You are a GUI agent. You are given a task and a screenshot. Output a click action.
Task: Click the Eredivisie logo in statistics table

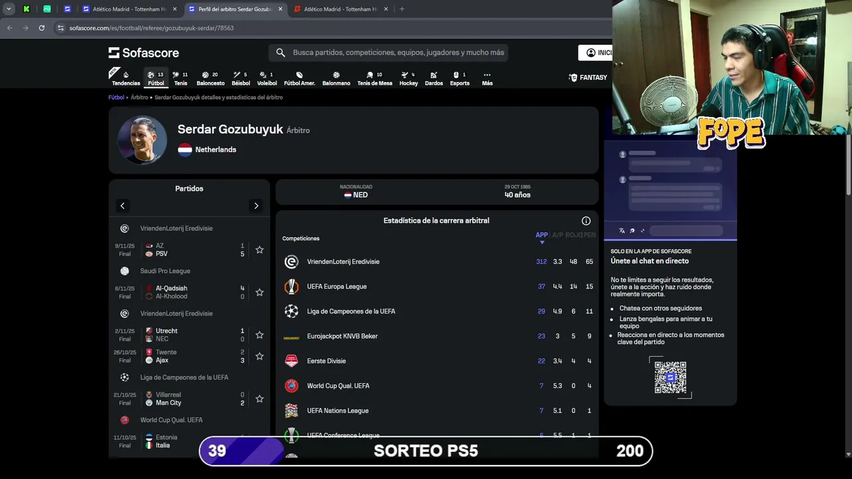click(292, 261)
